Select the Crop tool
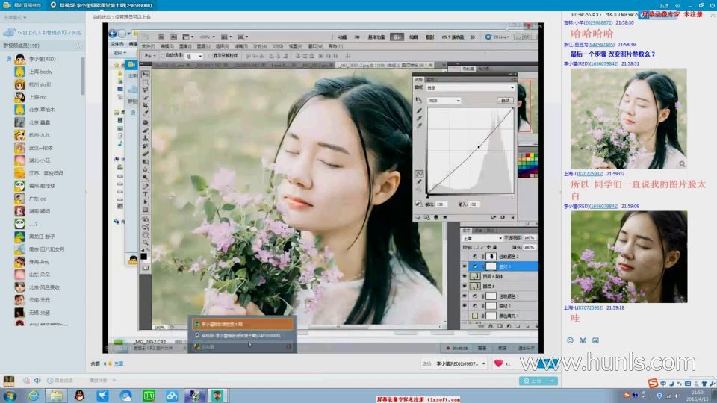717x403 pixels. coord(146,105)
